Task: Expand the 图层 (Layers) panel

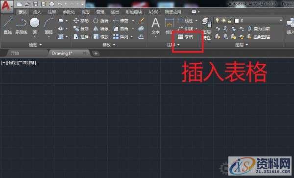Action: 242,45
